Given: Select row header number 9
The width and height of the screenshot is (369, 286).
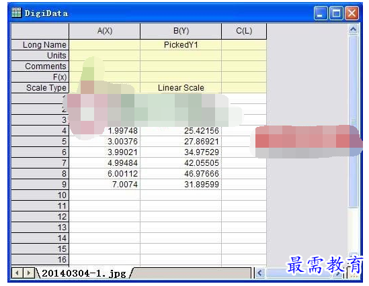Looking at the screenshot, I should coord(40,185).
